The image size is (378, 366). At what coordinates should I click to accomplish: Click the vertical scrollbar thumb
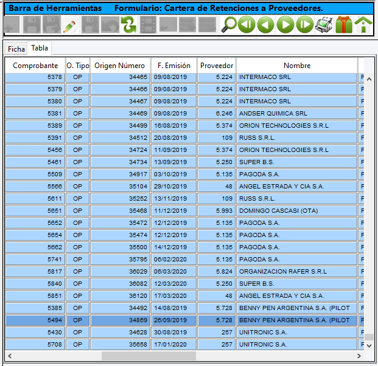point(369,337)
